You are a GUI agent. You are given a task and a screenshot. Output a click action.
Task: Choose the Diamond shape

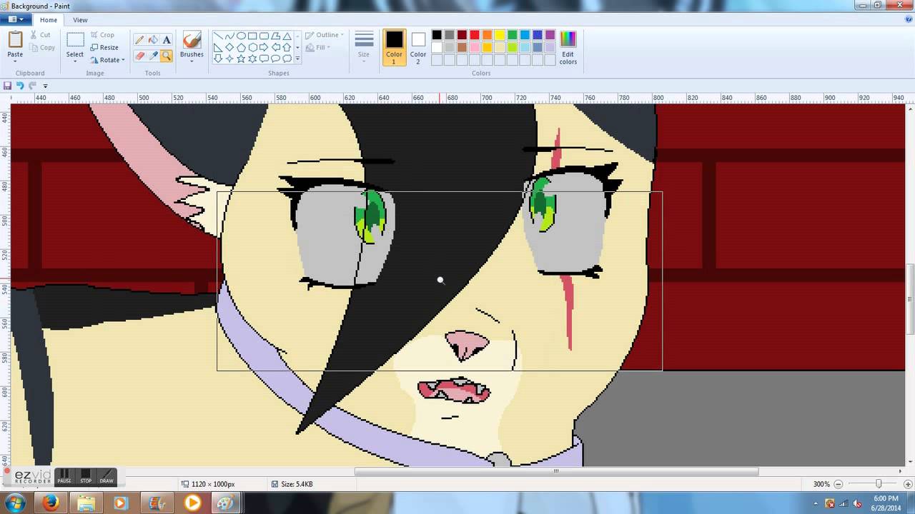point(229,47)
